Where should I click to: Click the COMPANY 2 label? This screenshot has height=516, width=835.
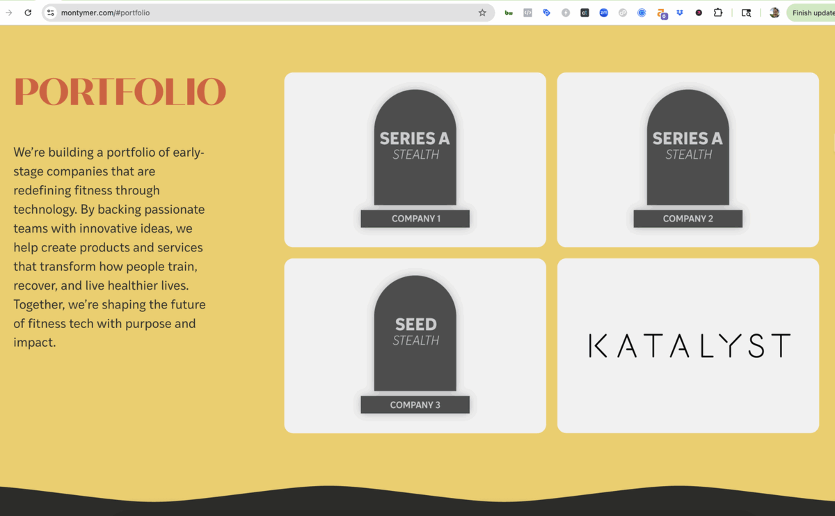[x=688, y=219]
